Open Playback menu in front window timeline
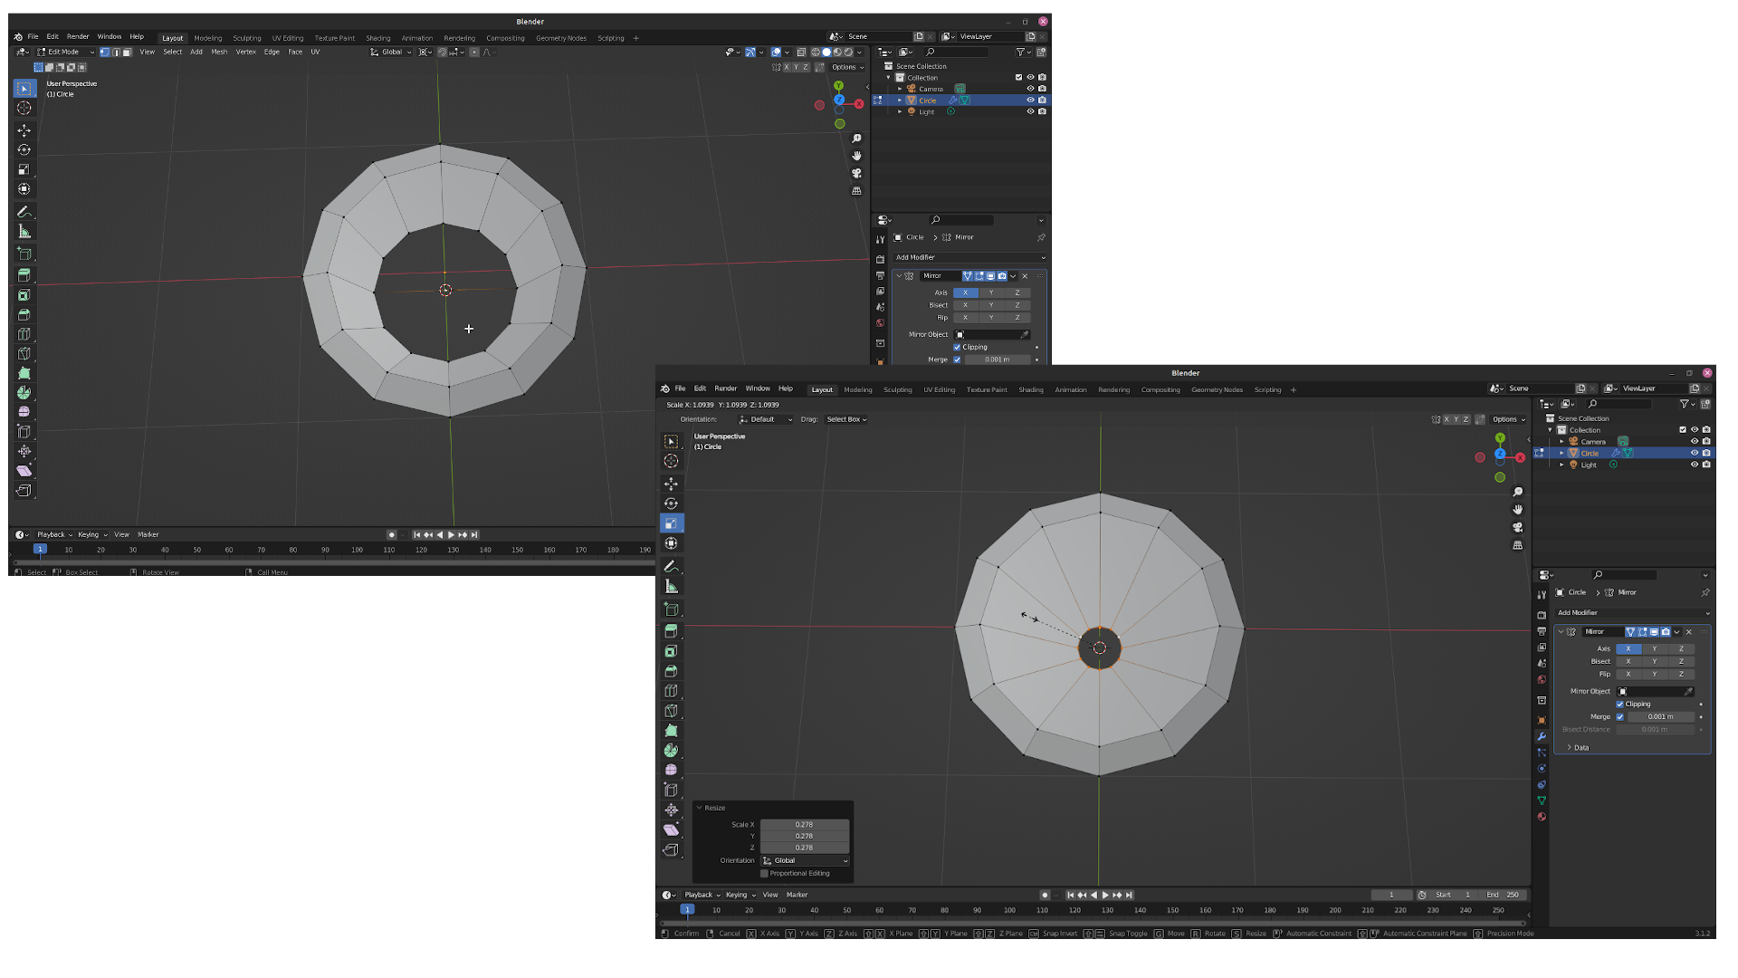The height and width of the screenshot is (978, 1738). coord(701,895)
